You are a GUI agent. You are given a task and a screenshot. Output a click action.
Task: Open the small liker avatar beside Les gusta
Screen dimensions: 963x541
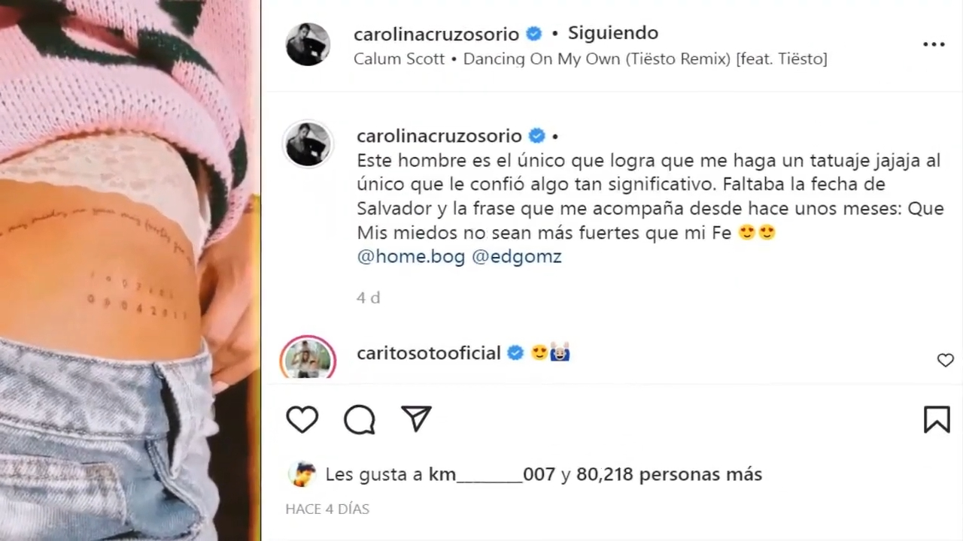(x=302, y=474)
